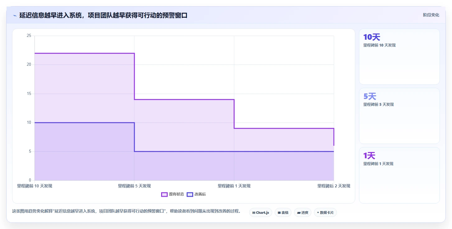This screenshot has height=229, width=452.
Task: Select the Chart.js tag chip
Action: (x=260, y=213)
